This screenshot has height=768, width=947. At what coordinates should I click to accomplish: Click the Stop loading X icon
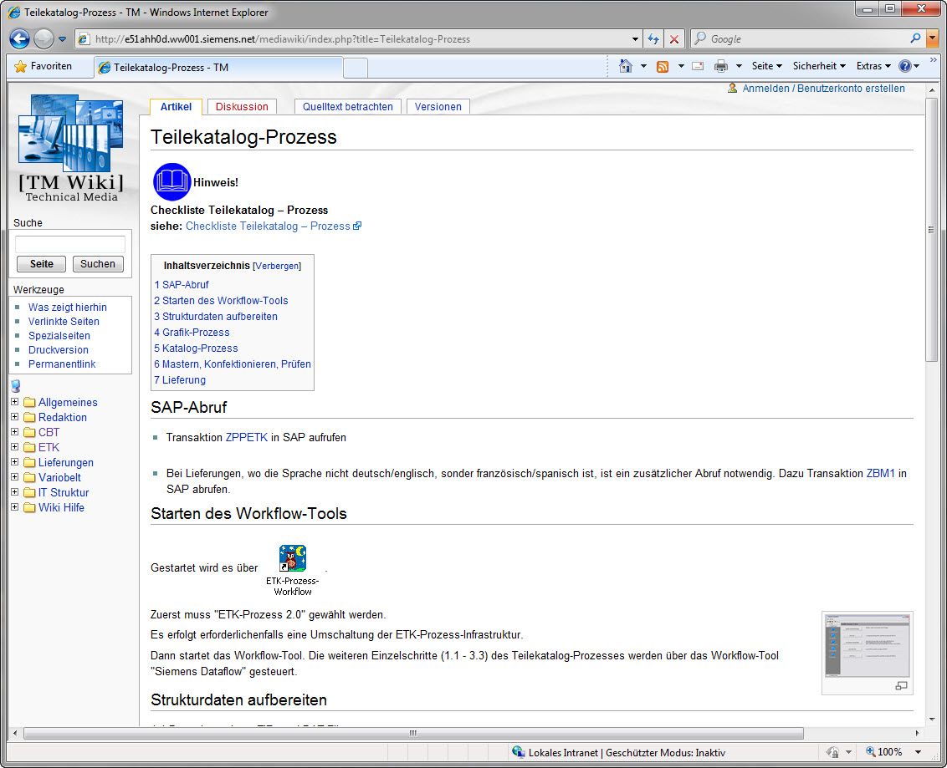(674, 39)
